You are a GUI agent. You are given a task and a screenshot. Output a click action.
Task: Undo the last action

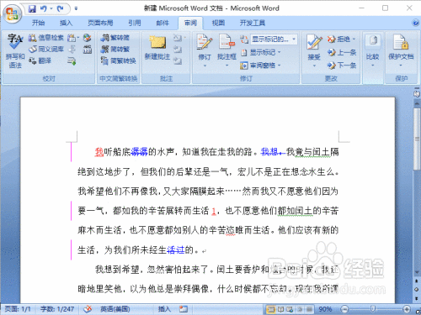point(44,9)
